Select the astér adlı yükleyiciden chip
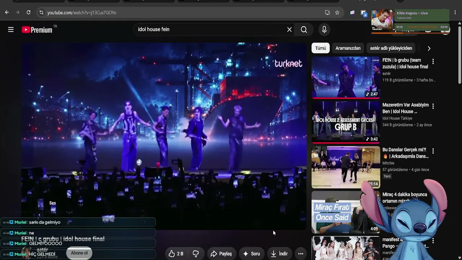The height and width of the screenshot is (260, 462). click(x=391, y=48)
